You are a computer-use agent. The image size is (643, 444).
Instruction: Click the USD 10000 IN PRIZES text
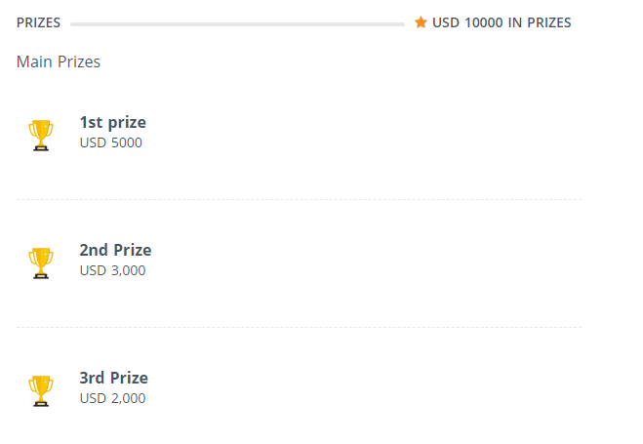coord(502,22)
